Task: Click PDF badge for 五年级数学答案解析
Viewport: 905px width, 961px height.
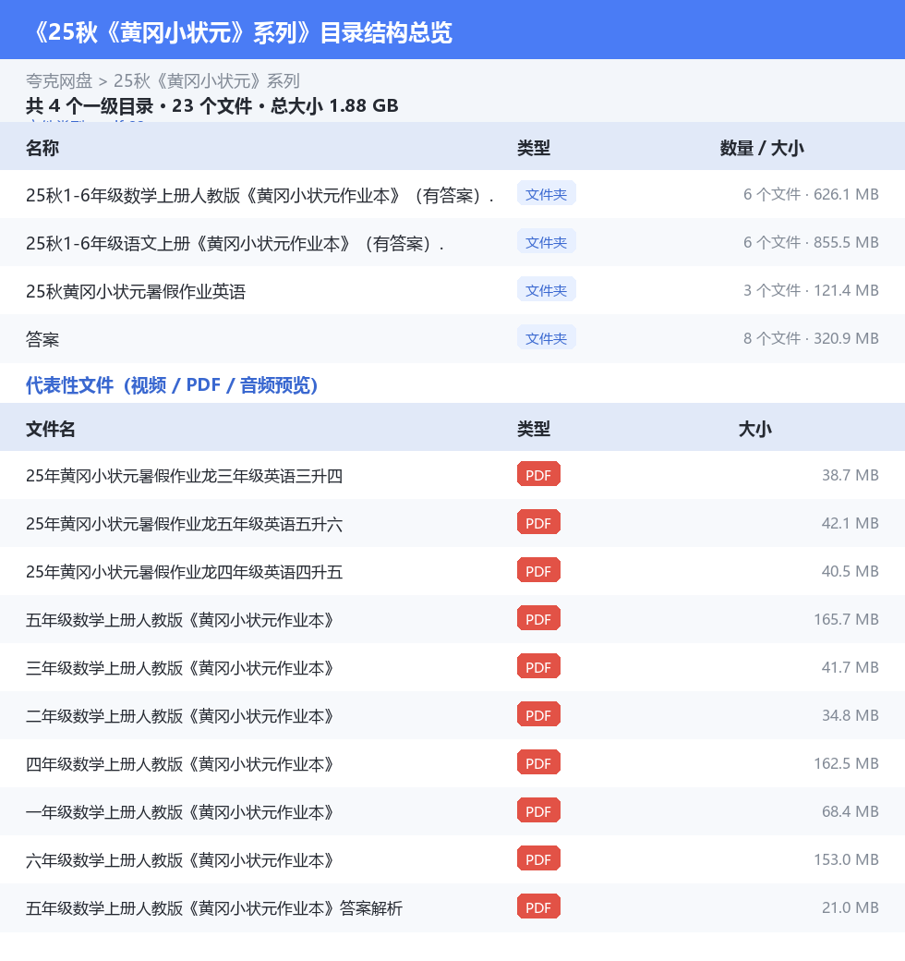Action: [x=538, y=907]
